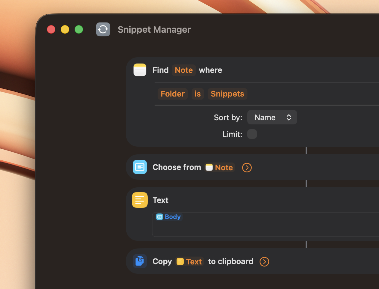Click the 'Sort by:' label
379x289 pixels.
[228, 118]
